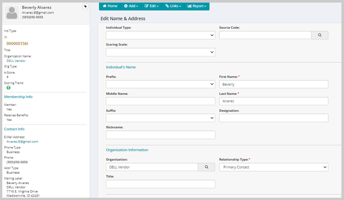Click the First Name field containing Beverly
The width and height of the screenshot is (344, 200).
(274, 84)
